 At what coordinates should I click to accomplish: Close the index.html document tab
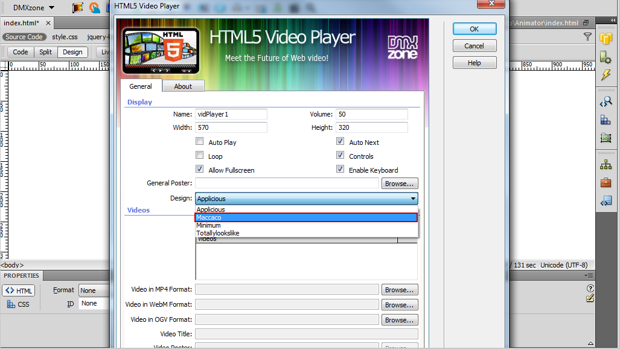[x=48, y=23]
